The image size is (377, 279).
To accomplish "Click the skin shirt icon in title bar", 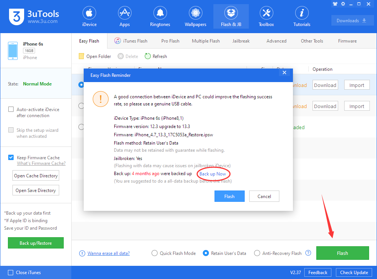I will tap(335, 4).
